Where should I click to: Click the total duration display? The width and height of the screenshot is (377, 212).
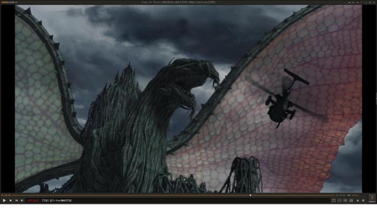point(340,195)
